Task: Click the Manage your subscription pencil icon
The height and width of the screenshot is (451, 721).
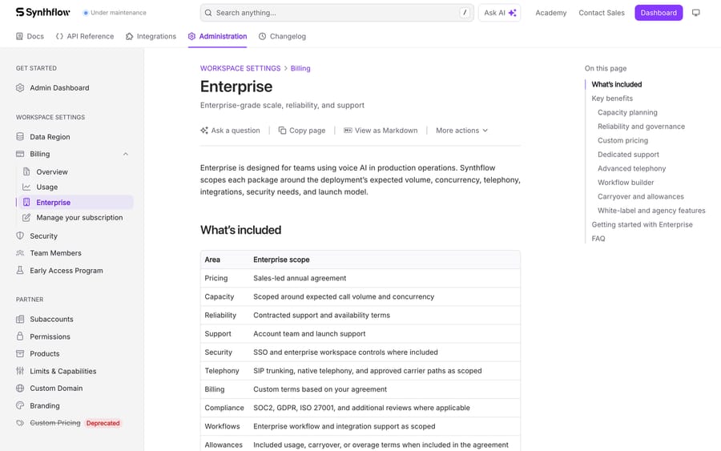Action: pyautogui.click(x=26, y=217)
